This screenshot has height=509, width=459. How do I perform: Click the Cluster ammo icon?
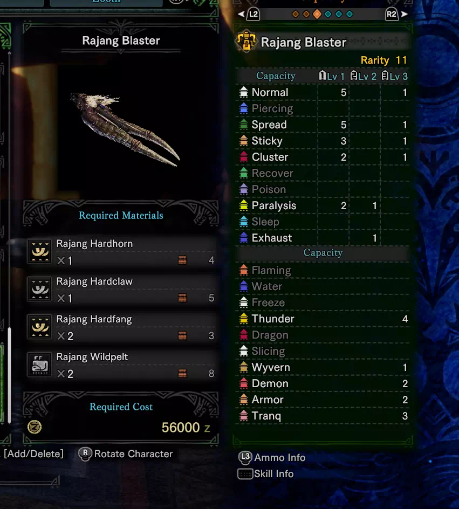point(243,157)
